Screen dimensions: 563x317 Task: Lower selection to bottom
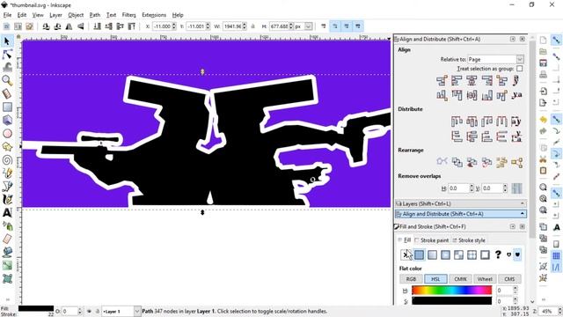(x=97, y=26)
